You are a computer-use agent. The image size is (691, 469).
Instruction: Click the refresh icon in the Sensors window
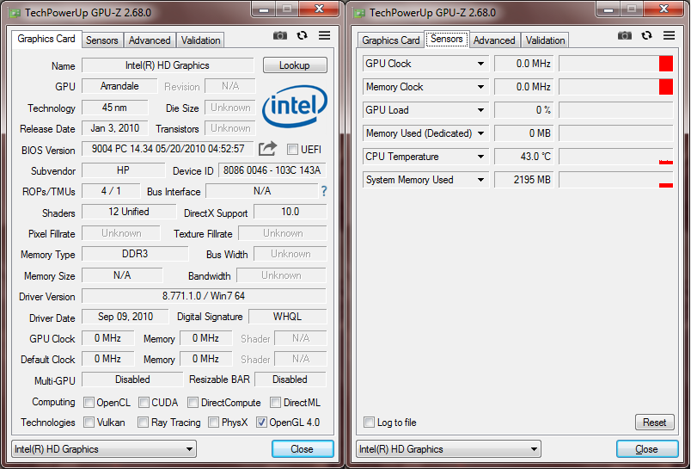click(x=646, y=35)
